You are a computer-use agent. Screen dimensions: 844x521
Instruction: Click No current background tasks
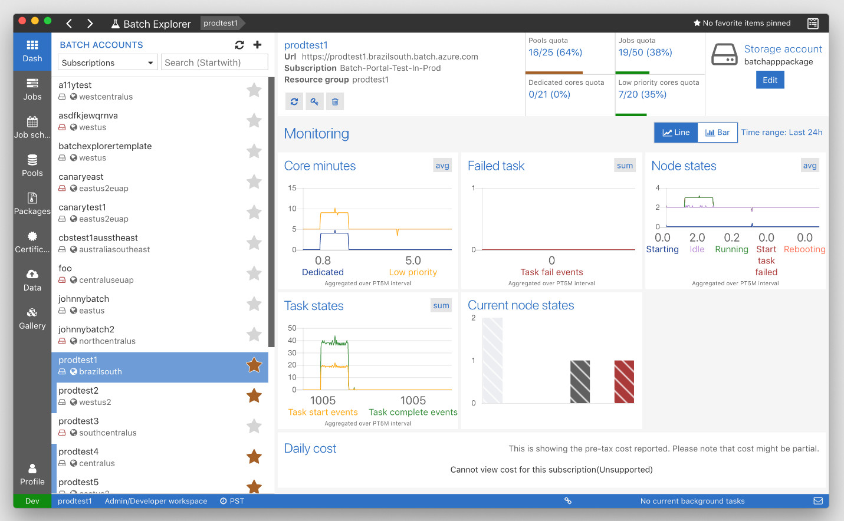[692, 501]
